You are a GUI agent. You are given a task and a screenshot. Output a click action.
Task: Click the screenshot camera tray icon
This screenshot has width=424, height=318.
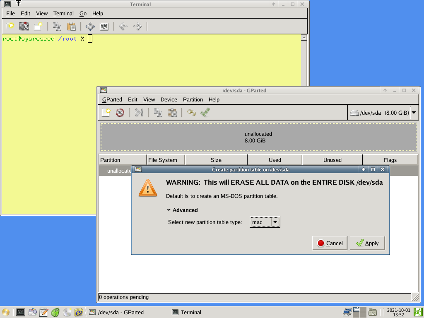[x=373, y=312]
